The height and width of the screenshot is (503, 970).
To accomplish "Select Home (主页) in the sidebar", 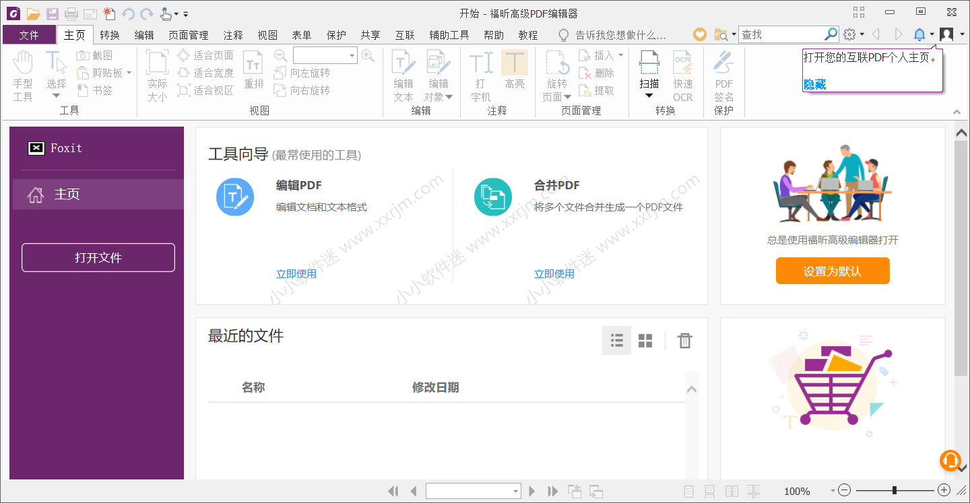I will 97,195.
